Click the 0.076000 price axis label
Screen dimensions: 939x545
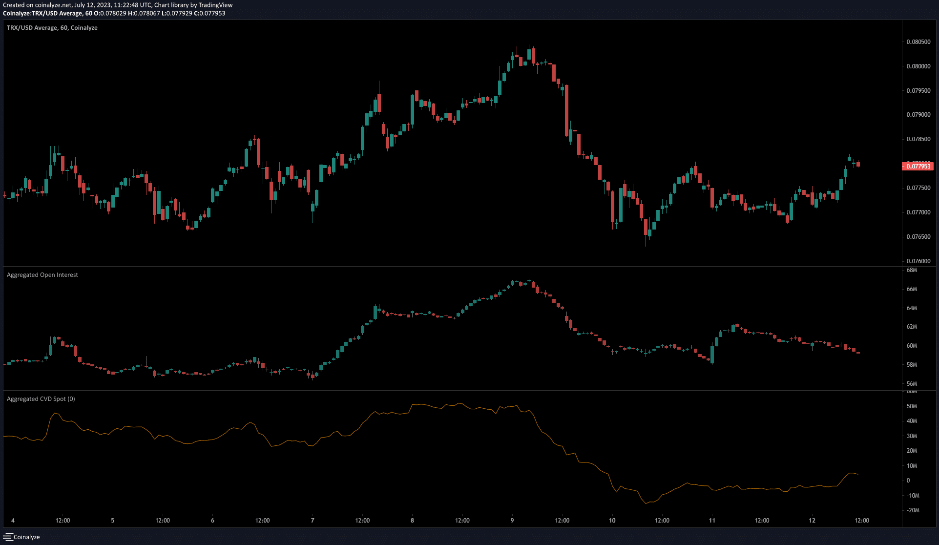point(918,261)
